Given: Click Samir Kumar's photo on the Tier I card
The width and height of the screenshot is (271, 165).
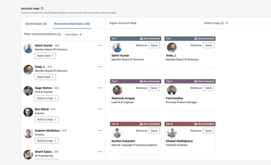Looking at the screenshot, I should (x=117, y=47).
